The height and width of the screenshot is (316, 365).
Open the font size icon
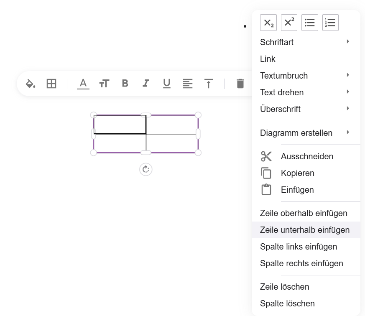[104, 84]
